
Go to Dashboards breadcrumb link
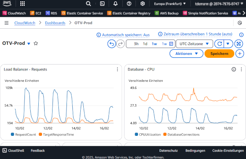tap(55, 23)
